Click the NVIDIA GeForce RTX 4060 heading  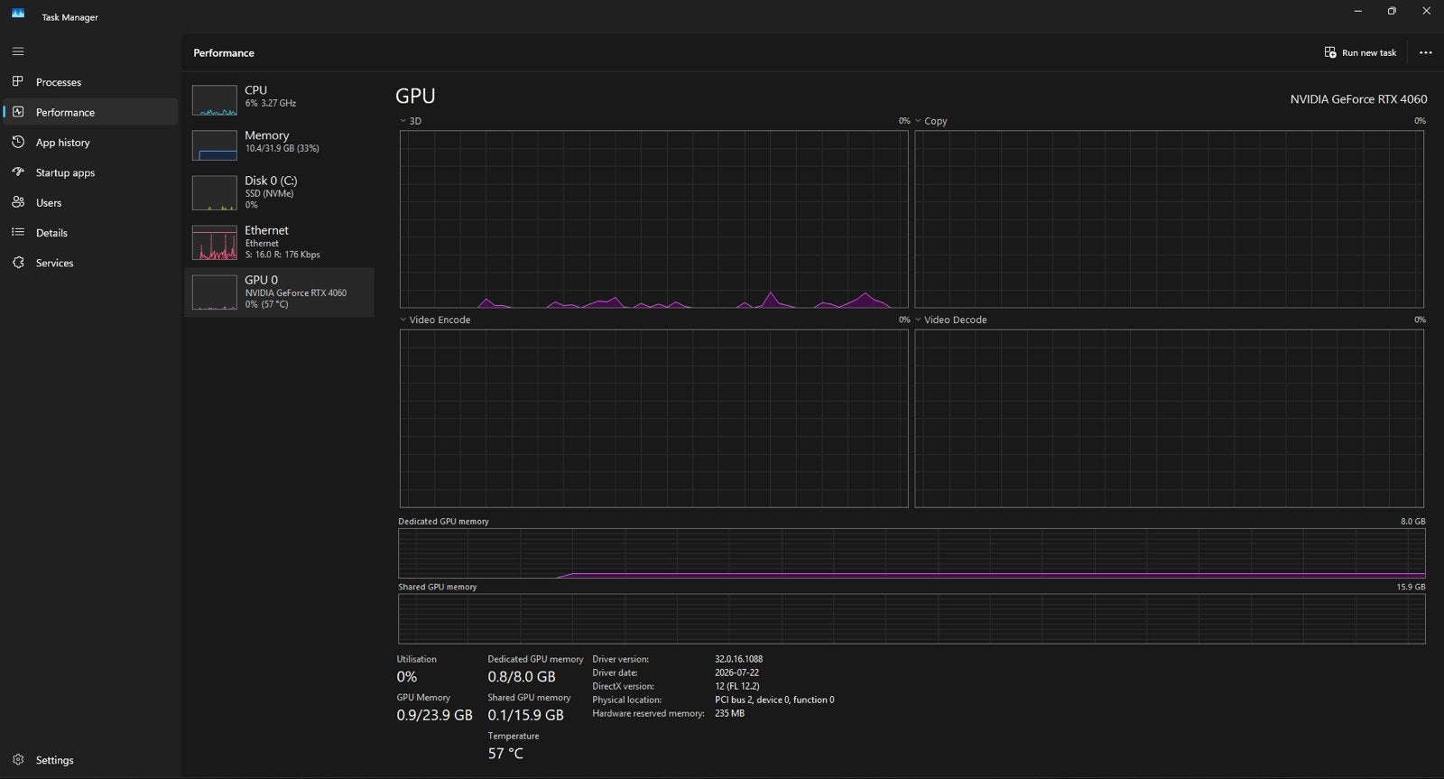coord(1358,99)
